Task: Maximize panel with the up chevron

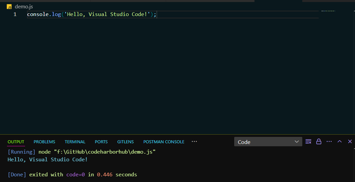Action: coord(340,142)
